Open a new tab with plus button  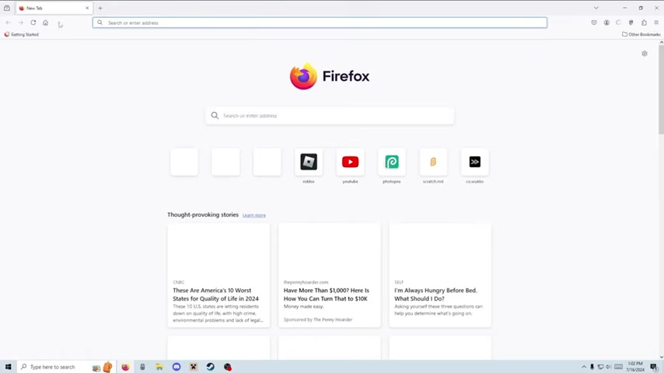(100, 8)
